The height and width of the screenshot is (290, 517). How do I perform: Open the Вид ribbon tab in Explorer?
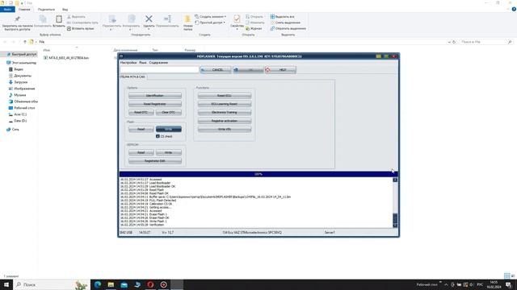pos(65,10)
